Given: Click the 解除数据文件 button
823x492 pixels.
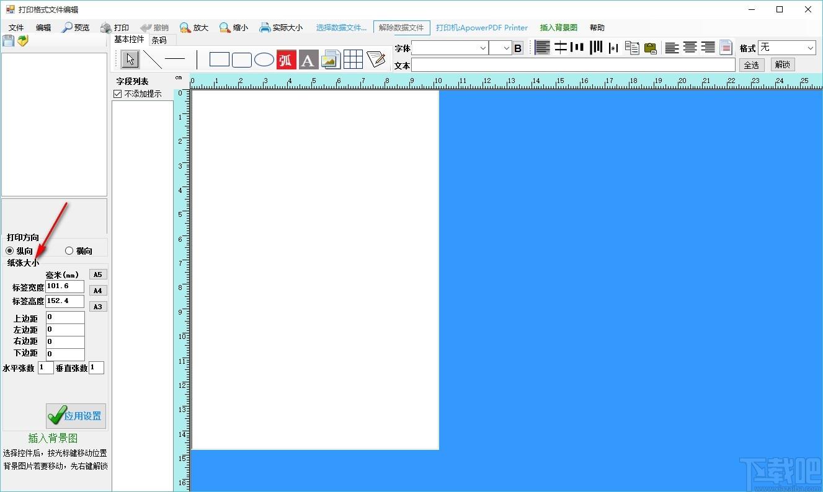Looking at the screenshot, I should [401, 27].
